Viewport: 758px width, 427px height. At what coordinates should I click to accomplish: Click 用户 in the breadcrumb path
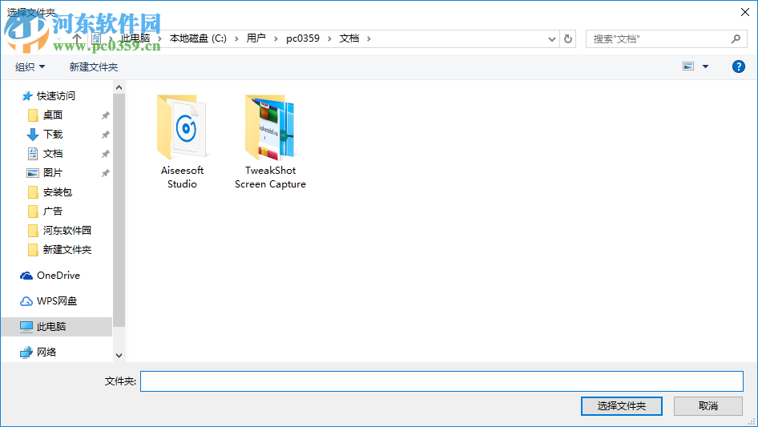click(x=256, y=38)
